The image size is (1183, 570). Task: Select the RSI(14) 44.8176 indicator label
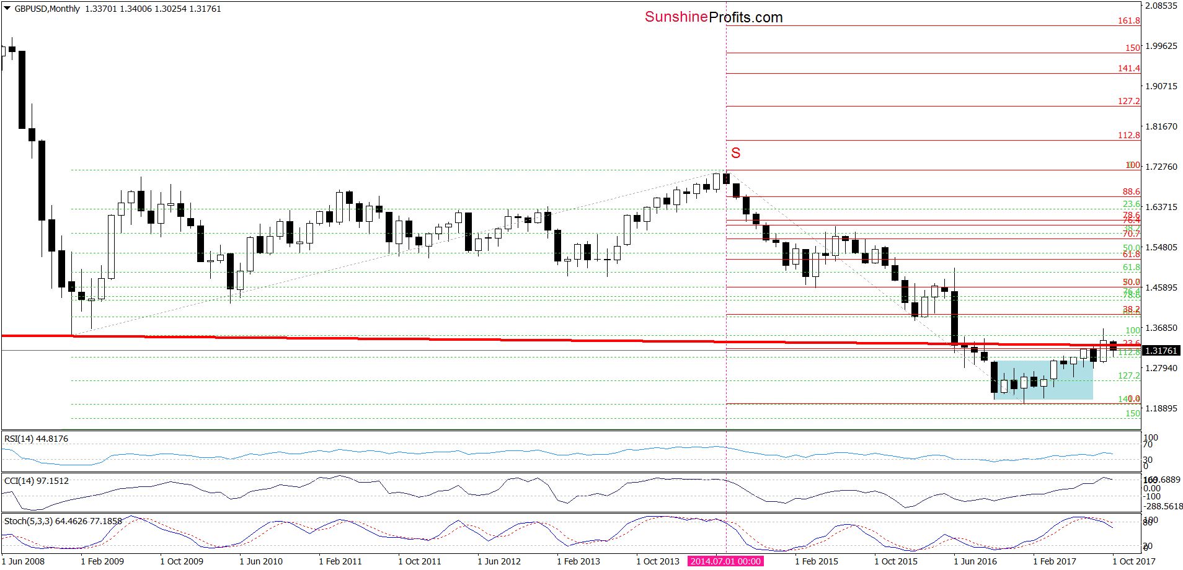click(36, 439)
